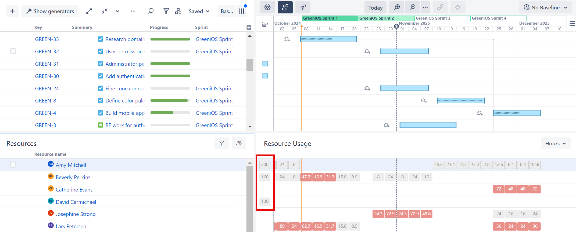Tick the checkbox beside GREEN-32 row
The width and height of the screenshot is (576, 232).
coord(13,51)
